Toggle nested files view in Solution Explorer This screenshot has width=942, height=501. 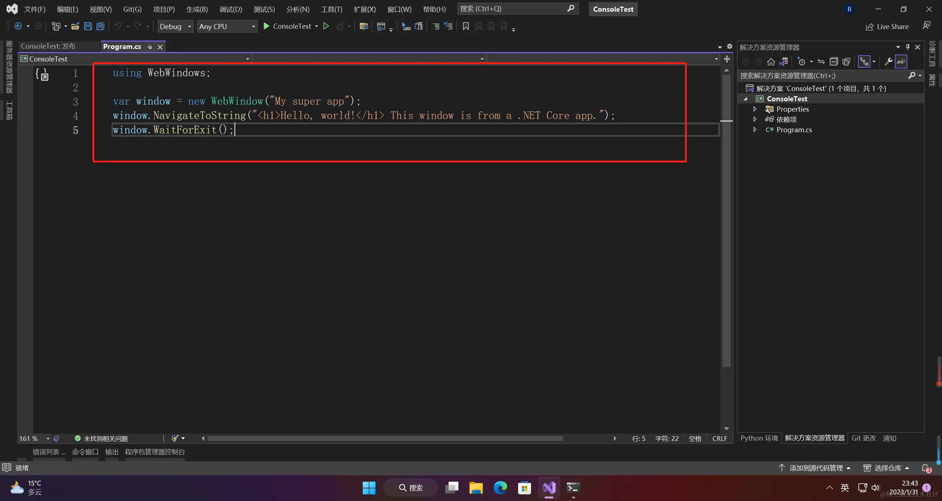coord(864,62)
